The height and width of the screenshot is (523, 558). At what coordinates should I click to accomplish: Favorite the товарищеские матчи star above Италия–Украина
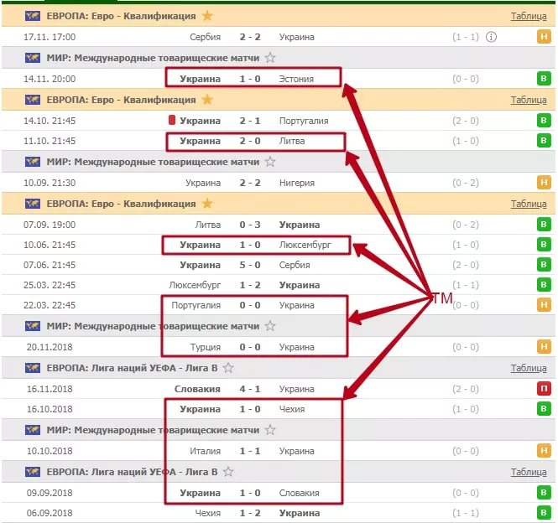pos(270,430)
